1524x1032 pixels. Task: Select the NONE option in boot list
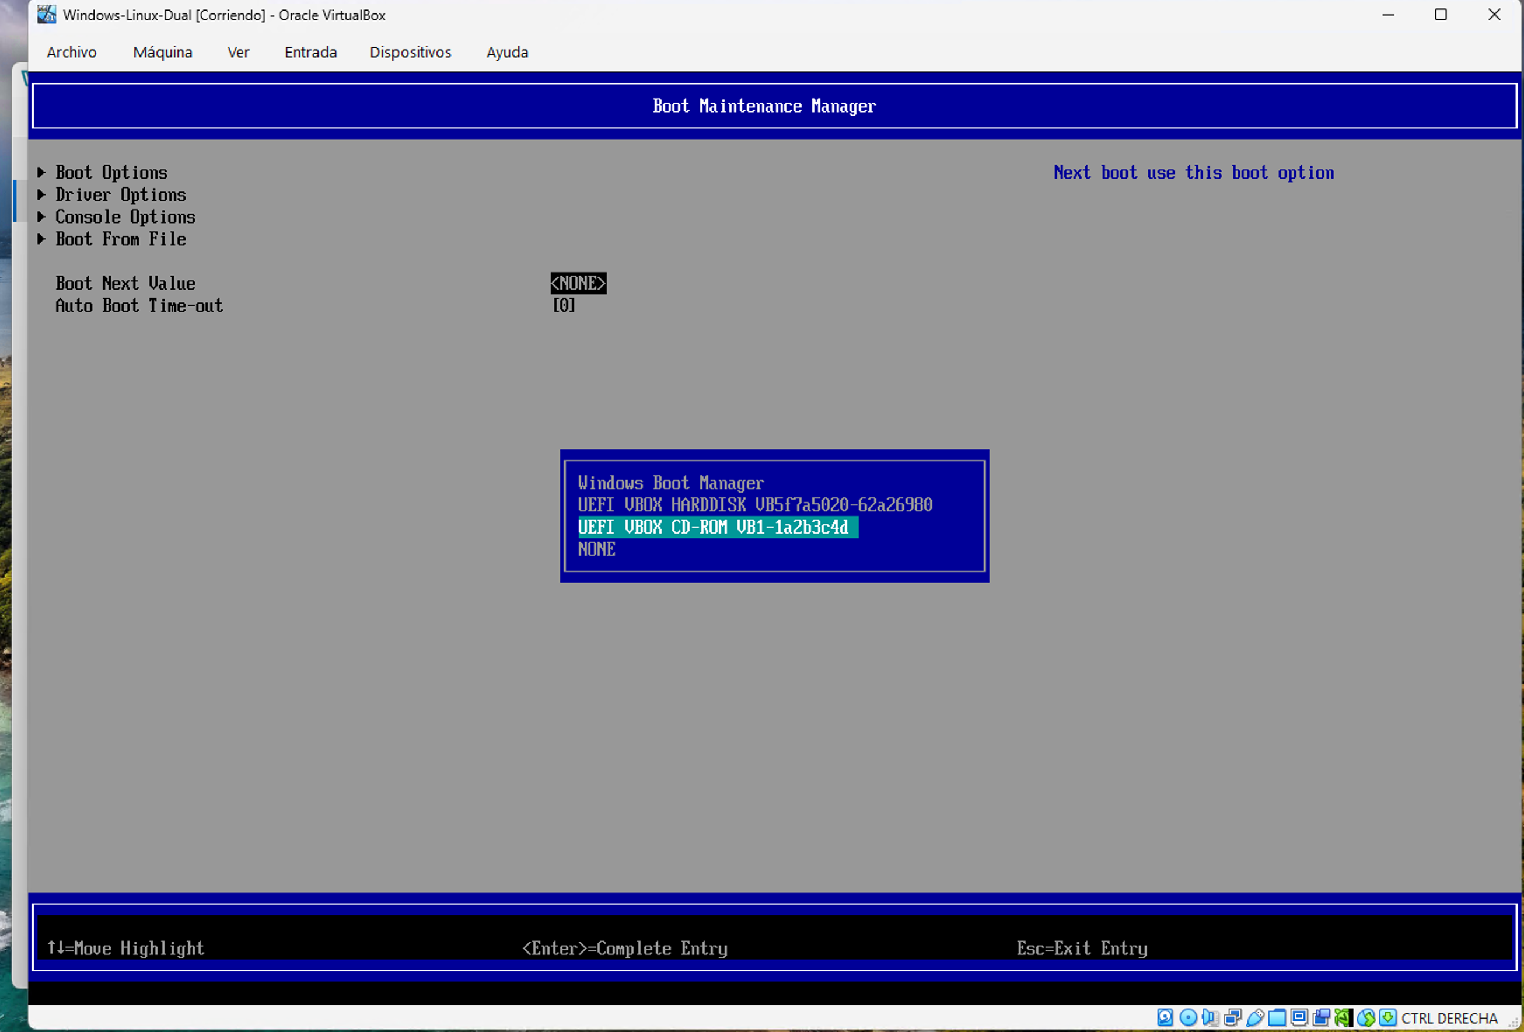pos(596,549)
